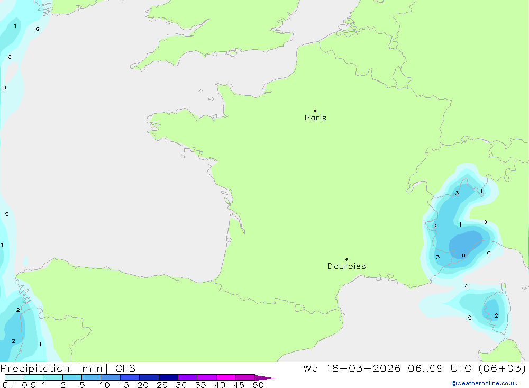The width and height of the screenshot is (529, 388).
Task: Select the legend swatch between 5 and 10
Action: coord(92,377)
